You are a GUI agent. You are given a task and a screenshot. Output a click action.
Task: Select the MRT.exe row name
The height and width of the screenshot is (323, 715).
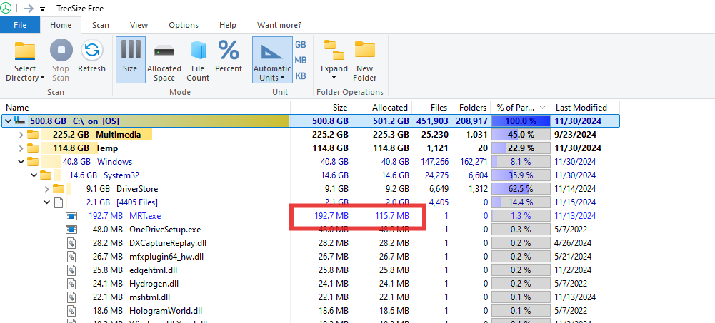click(x=145, y=215)
